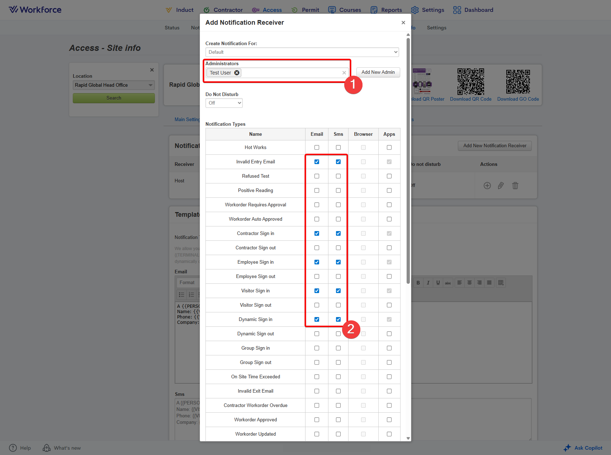
Task: Uncheck Sms for Contractor Sign in
Action: 338,233
